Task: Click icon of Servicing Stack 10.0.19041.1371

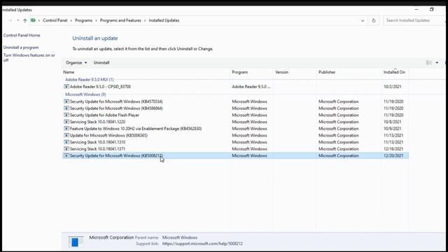Action: tap(66, 149)
